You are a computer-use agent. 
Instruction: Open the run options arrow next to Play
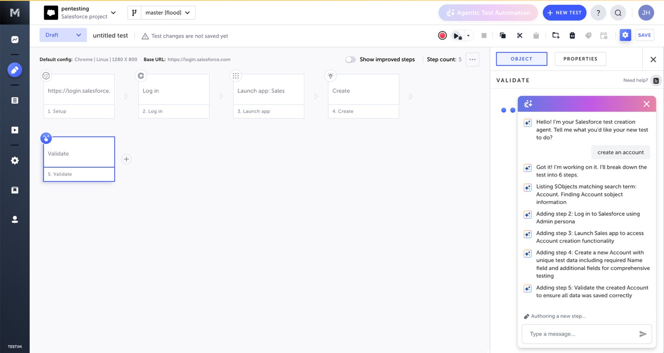(x=468, y=36)
